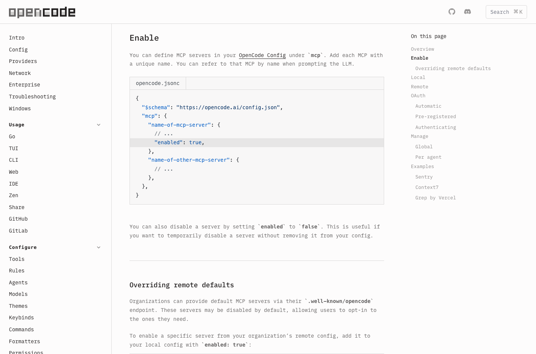Screen dimensions: 536x354
Task: Jump to the Context7 example
Action: (x=427, y=187)
